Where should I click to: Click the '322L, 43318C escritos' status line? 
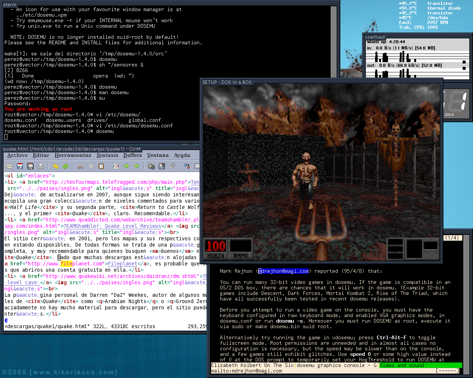tap(80, 326)
